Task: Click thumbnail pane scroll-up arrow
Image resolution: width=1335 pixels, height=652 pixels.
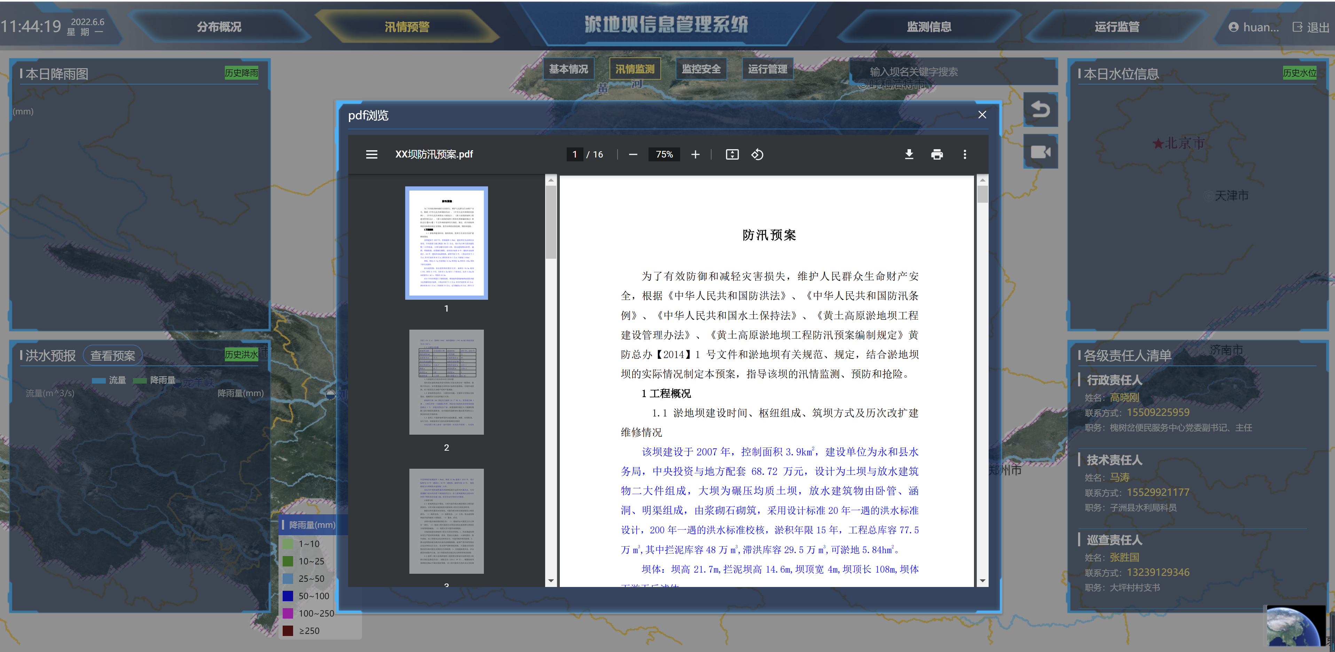Action: [x=551, y=180]
